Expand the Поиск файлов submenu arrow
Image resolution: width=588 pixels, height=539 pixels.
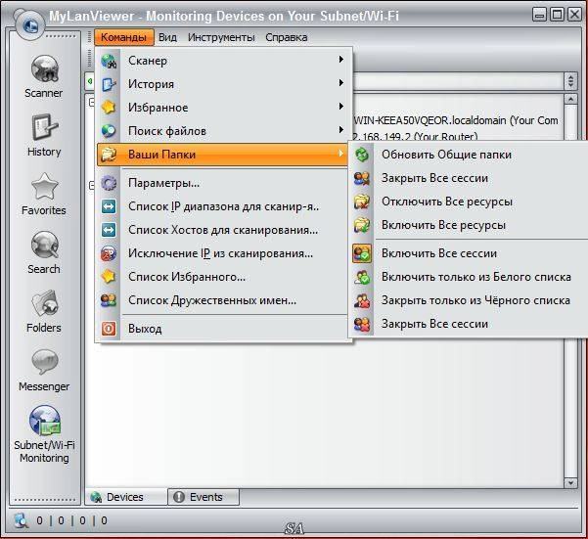click(340, 129)
